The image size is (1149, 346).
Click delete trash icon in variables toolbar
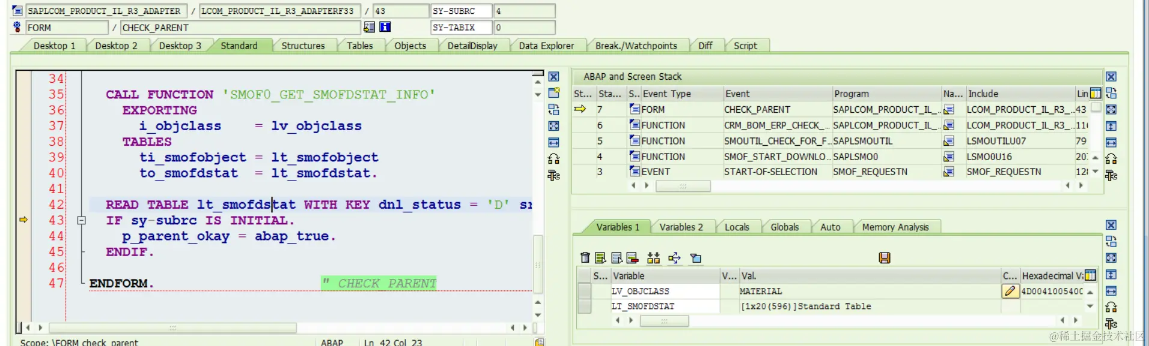[x=585, y=258]
